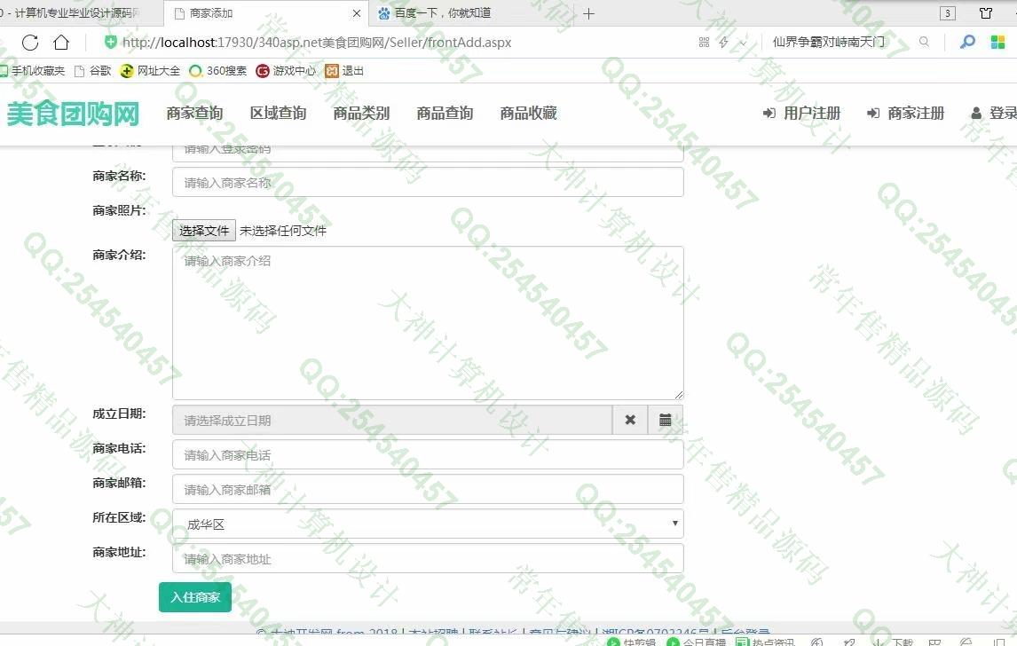
Task: Click the address bar URL
Action: (x=317, y=43)
